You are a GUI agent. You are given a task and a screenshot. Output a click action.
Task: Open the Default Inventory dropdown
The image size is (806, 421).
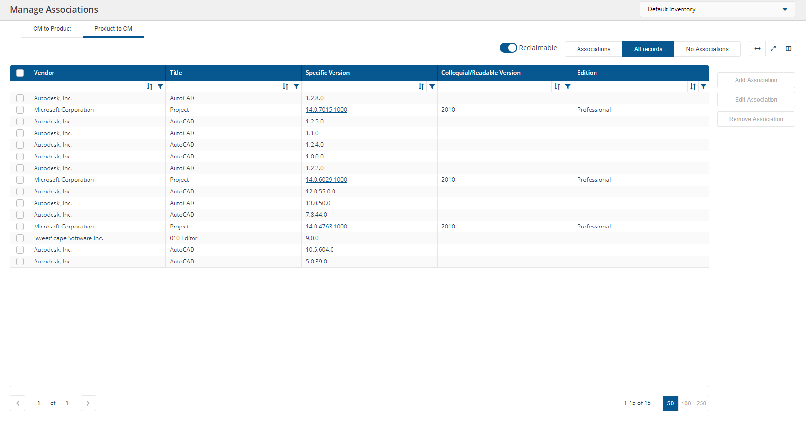[717, 9]
